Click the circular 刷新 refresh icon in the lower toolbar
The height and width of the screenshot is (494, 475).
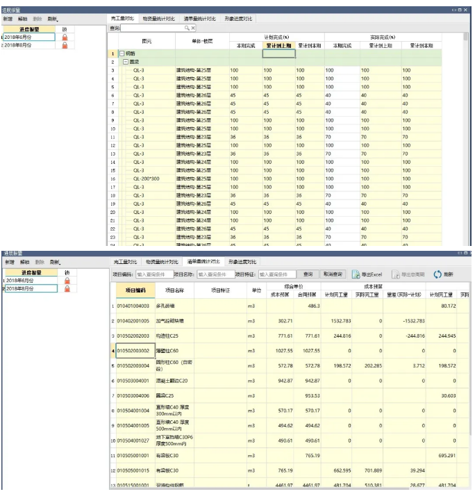(x=437, y=274)
